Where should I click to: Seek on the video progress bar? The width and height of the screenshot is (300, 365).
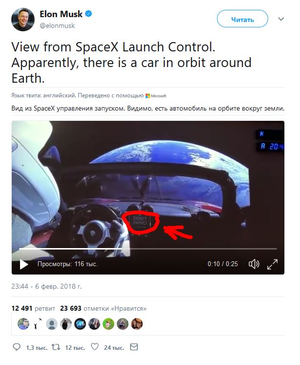tap(148, 249)
